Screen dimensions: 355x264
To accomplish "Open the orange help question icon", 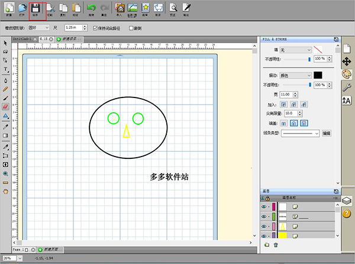I will pos(347,213).
